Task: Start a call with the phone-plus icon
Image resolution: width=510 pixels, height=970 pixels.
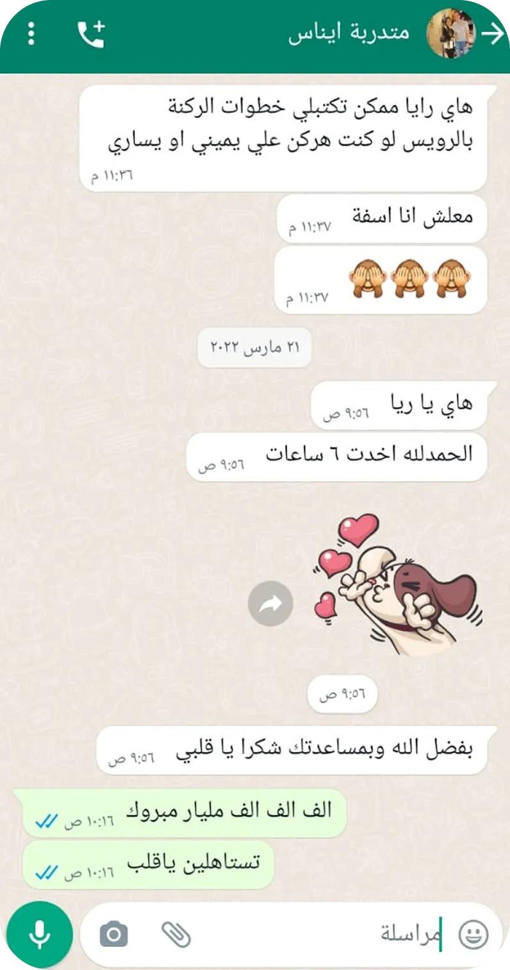Action: tap(90, 34)
